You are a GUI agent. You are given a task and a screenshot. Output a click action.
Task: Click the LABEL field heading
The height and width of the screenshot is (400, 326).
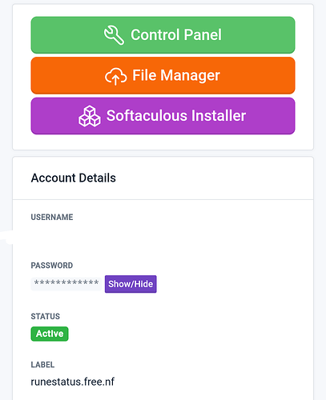click(x=42, y=365)
